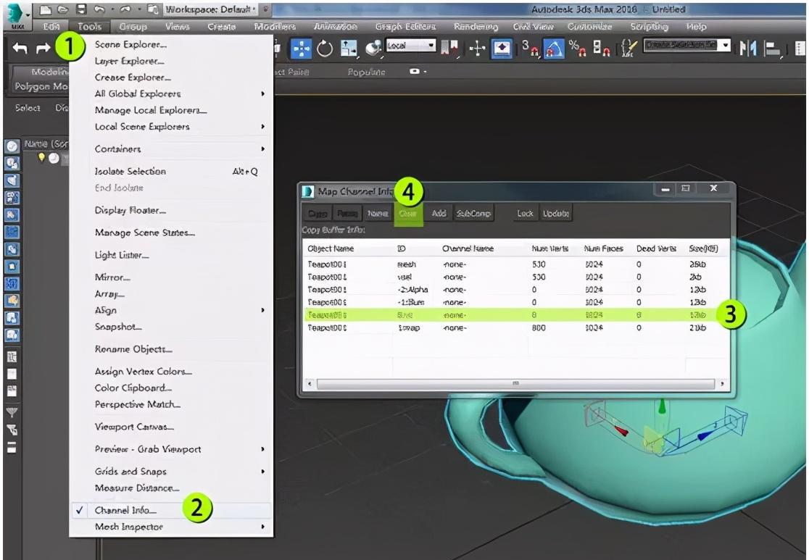Expand the All Global Explorers submenu
This screenshot has width=809, height=560.
[x=171, y=93]
